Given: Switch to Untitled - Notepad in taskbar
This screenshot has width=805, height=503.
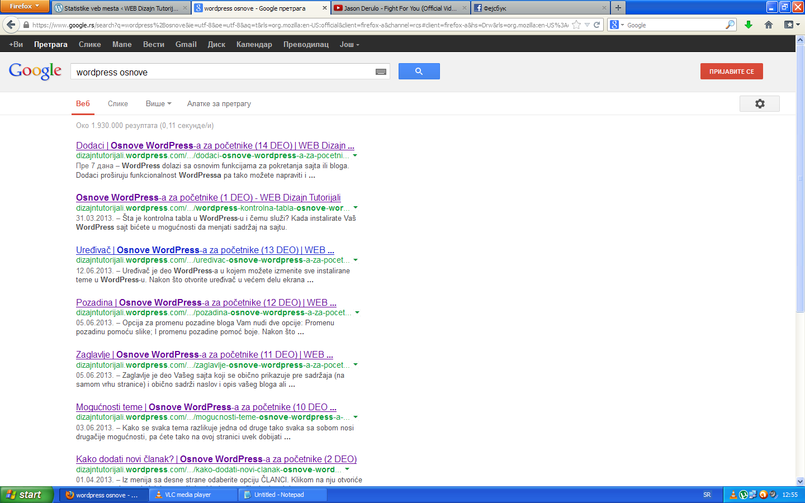Looking at the screenshot, I should (x=283, y=495).
